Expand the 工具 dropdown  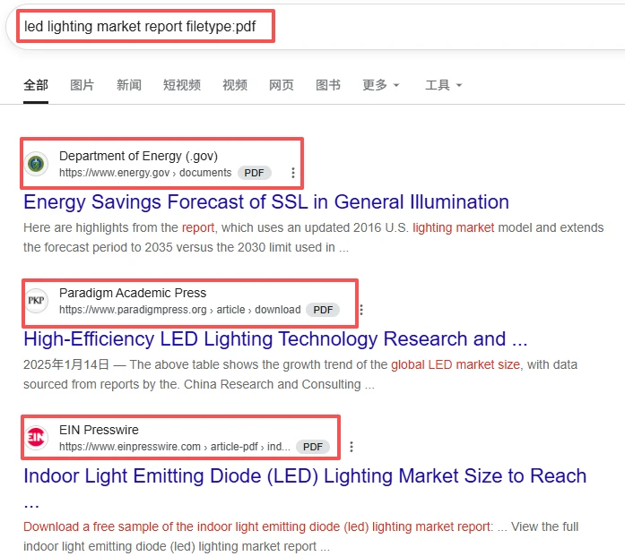coord(443,85)
